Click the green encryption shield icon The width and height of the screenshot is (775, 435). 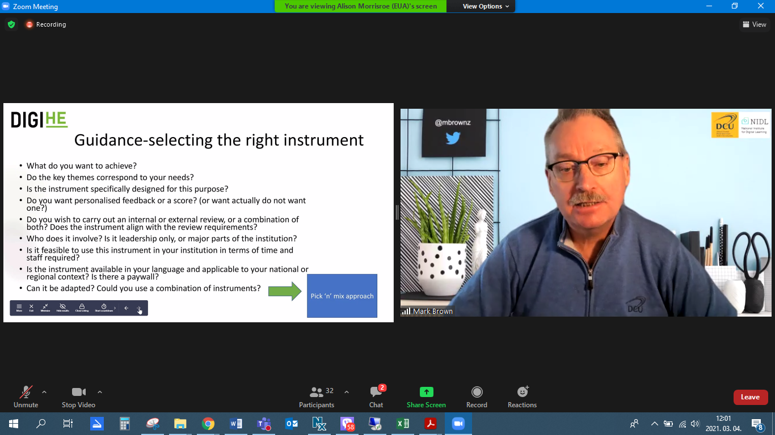point(11,24)
